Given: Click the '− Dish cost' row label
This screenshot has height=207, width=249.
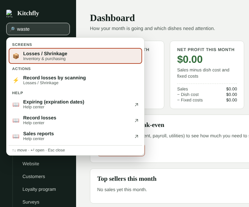Looking at the screenshot, I should pyautogui.click(x=188, y=95).
